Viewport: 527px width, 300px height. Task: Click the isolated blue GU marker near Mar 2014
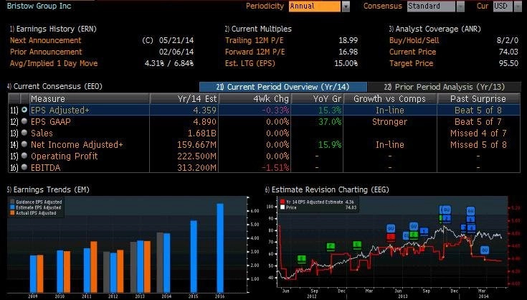(484, 250)
